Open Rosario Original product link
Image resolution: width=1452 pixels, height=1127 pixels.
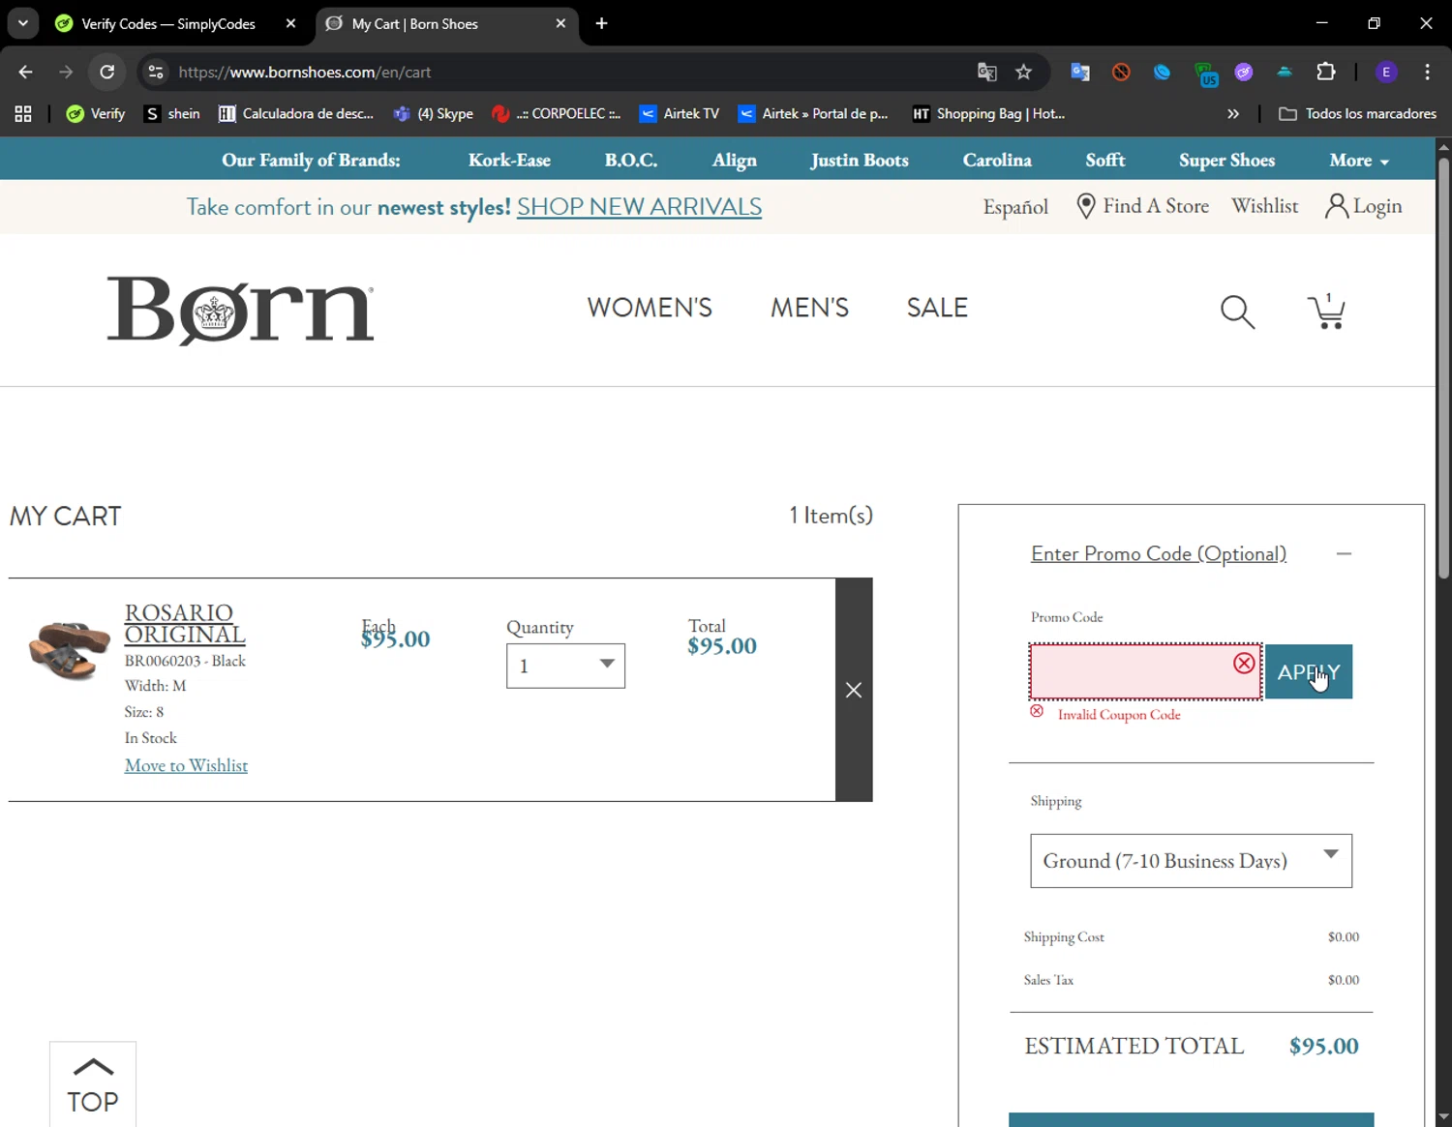185,624
